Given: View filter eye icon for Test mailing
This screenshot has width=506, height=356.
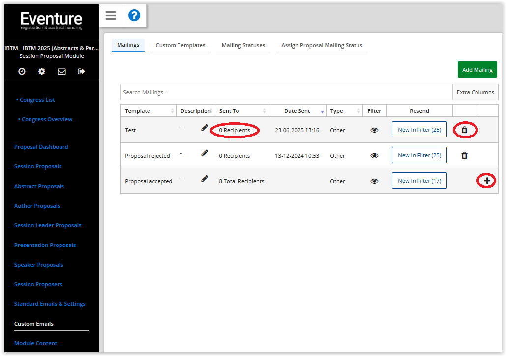Looking at the screenshot, I should click(374, 130).
